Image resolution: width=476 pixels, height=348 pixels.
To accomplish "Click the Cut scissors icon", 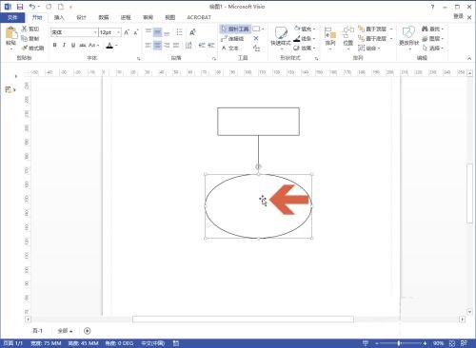I will tap(24, 29).
